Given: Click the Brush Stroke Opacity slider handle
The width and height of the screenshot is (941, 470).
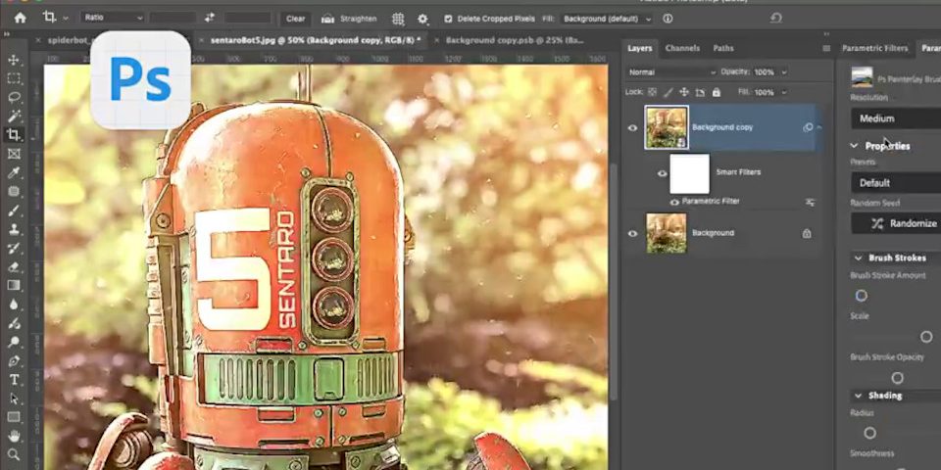Looking at the screenshot, I should tap(897, 378).
